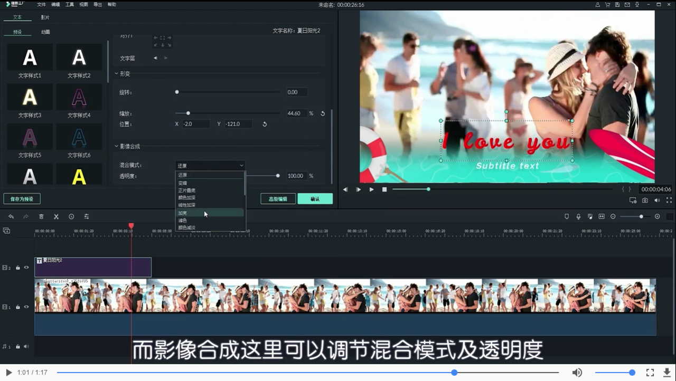Collapse the 形变 section

point(116,73)
